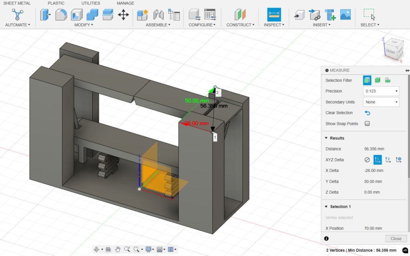
Task: Set XYZ Delta relative to selection 1
Action: [x=377, y=160]
